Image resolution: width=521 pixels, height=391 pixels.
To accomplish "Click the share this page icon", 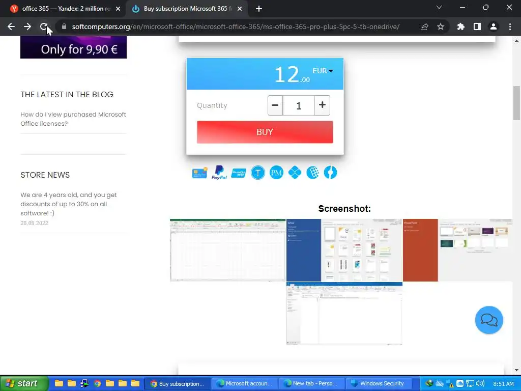I will point(424,26).
